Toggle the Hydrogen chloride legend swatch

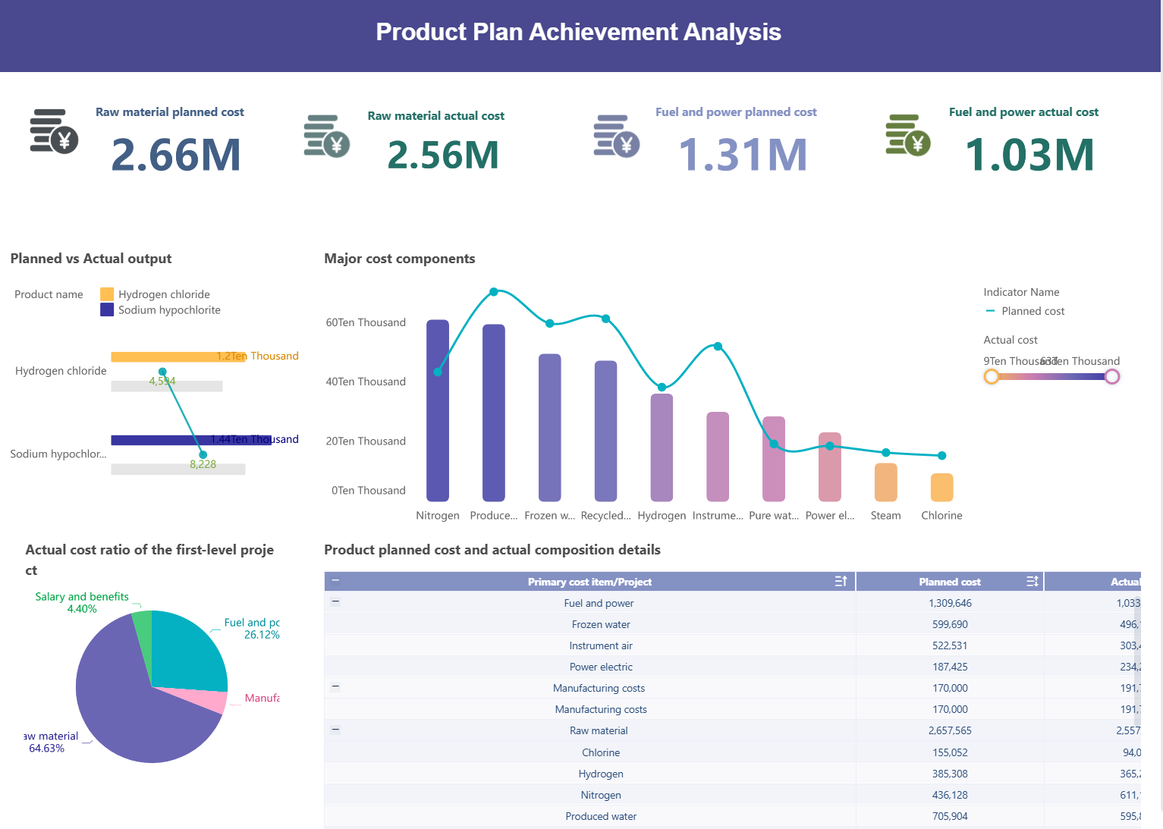click(106, 294)
